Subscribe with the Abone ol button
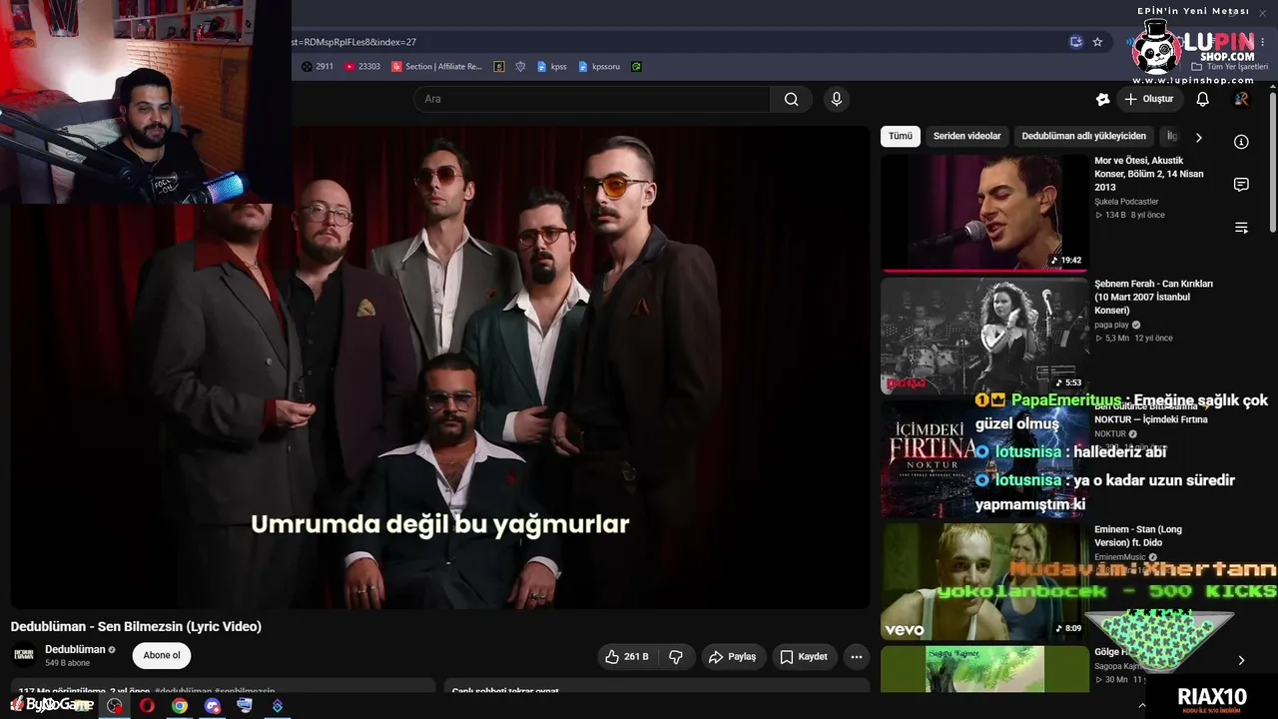Viewport: 1278px width, 719px height. point(162,656)
